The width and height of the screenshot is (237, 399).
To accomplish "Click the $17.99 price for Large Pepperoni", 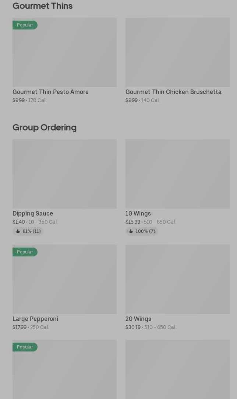I will [20, 327].
